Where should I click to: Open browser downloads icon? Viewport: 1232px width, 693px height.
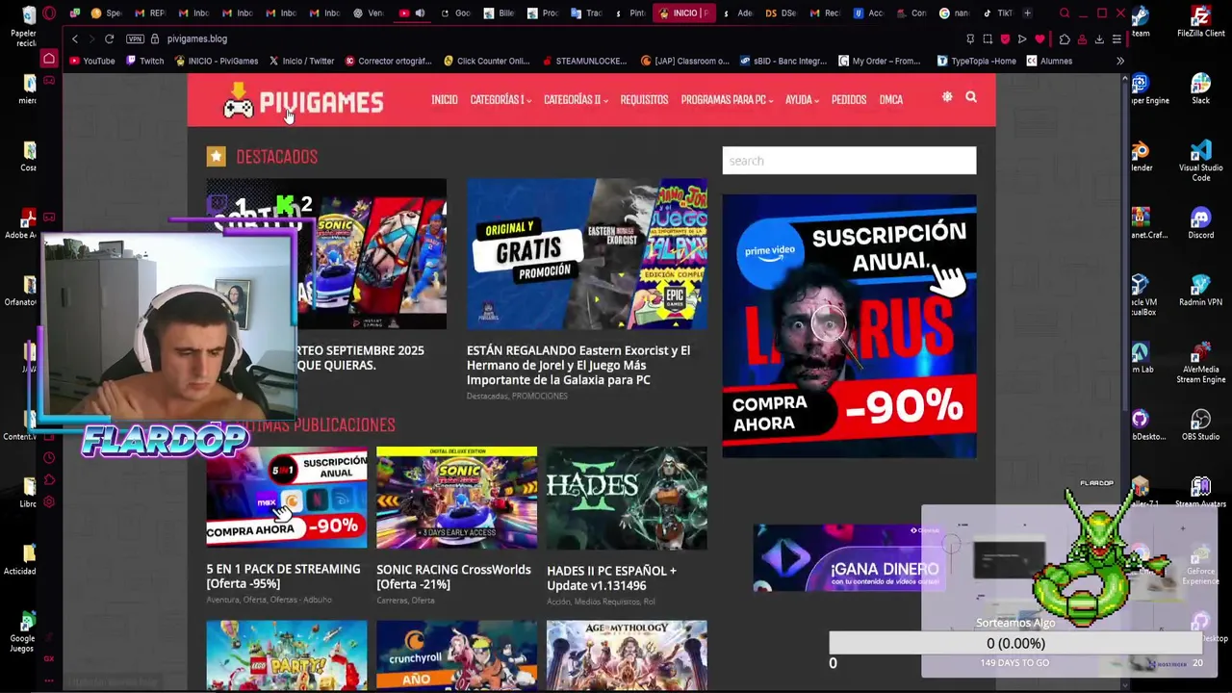[x=1099, y=39]
